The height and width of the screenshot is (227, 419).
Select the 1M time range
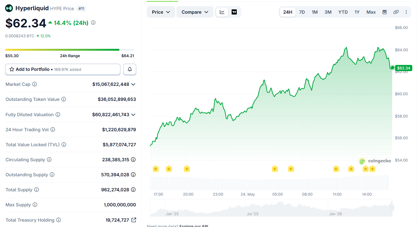point(315,12)
